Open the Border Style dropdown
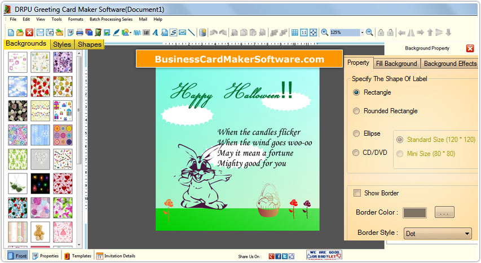Image resolution: width=481 pixels, height=263 pixels. (x=438, y=234)
